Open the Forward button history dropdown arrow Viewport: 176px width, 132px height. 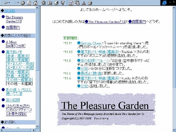[x=18, y=3]
